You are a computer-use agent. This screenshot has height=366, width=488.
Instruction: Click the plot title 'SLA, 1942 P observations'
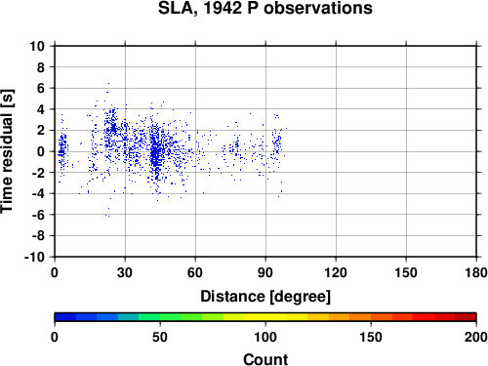click(x=265, y=8)
